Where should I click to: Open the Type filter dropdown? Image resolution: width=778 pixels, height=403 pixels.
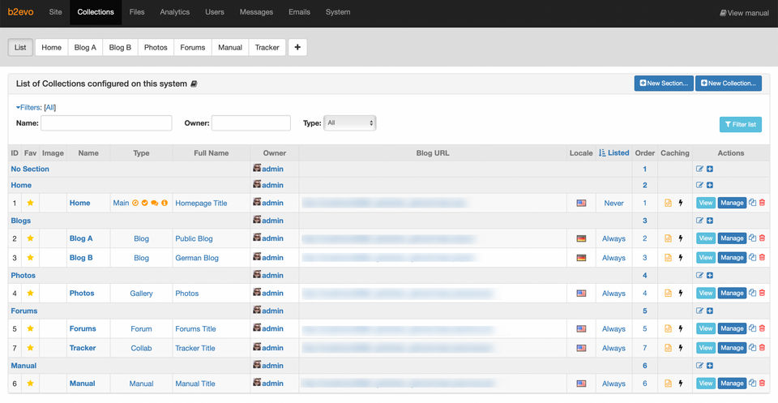349,123
